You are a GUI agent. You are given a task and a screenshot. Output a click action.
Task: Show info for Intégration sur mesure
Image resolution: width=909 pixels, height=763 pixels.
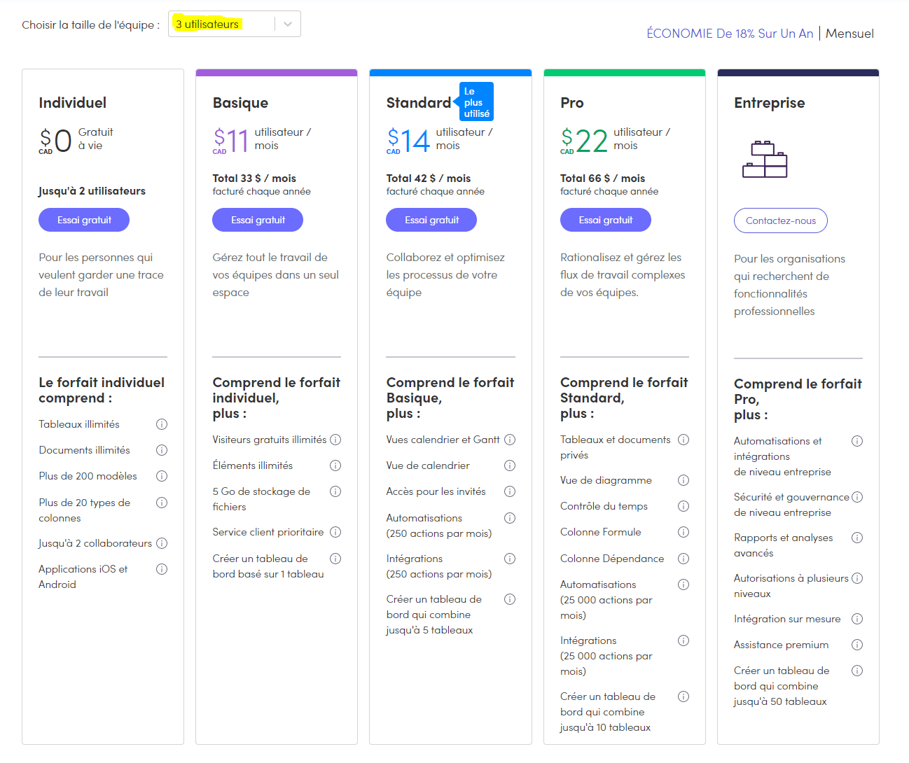[x=857, y=619]
